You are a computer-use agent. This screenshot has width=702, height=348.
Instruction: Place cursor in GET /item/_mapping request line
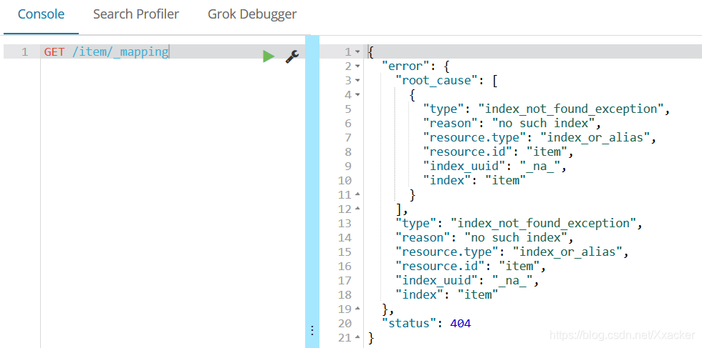click(x=106, y=52)
